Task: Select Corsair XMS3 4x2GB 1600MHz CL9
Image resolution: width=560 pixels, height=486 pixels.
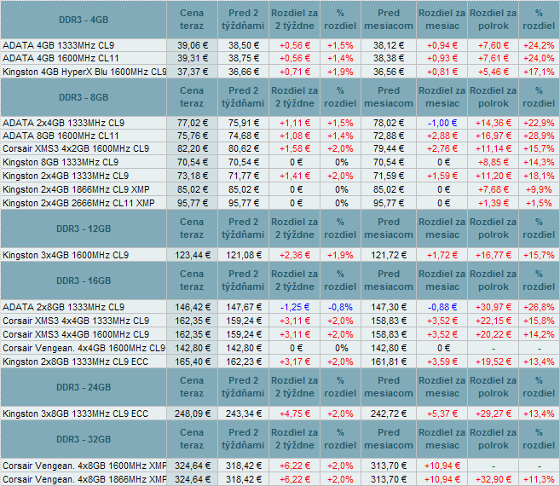Action: 76,148
